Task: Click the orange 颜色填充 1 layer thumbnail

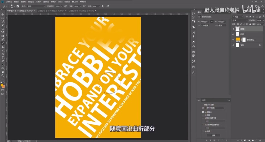Action: 238,40
